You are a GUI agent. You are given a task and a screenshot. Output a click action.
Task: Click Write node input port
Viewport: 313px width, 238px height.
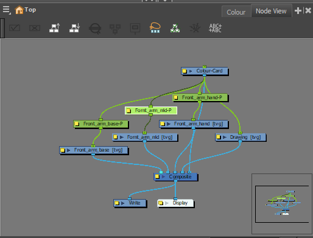tap(130, 199)
